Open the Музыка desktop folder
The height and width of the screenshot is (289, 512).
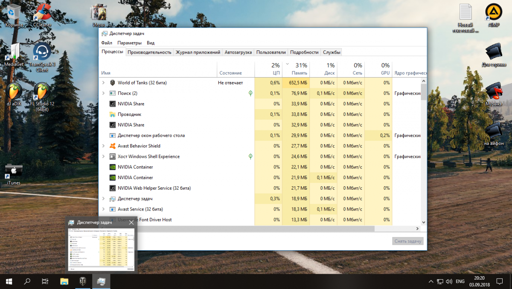tap(493, 94)
